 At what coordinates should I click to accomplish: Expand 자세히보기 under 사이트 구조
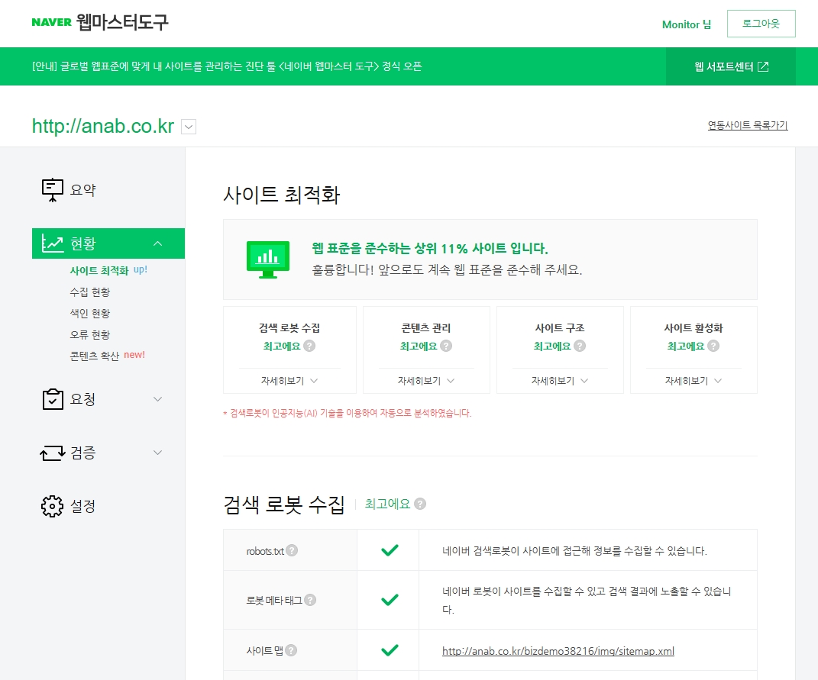[560, 381]
